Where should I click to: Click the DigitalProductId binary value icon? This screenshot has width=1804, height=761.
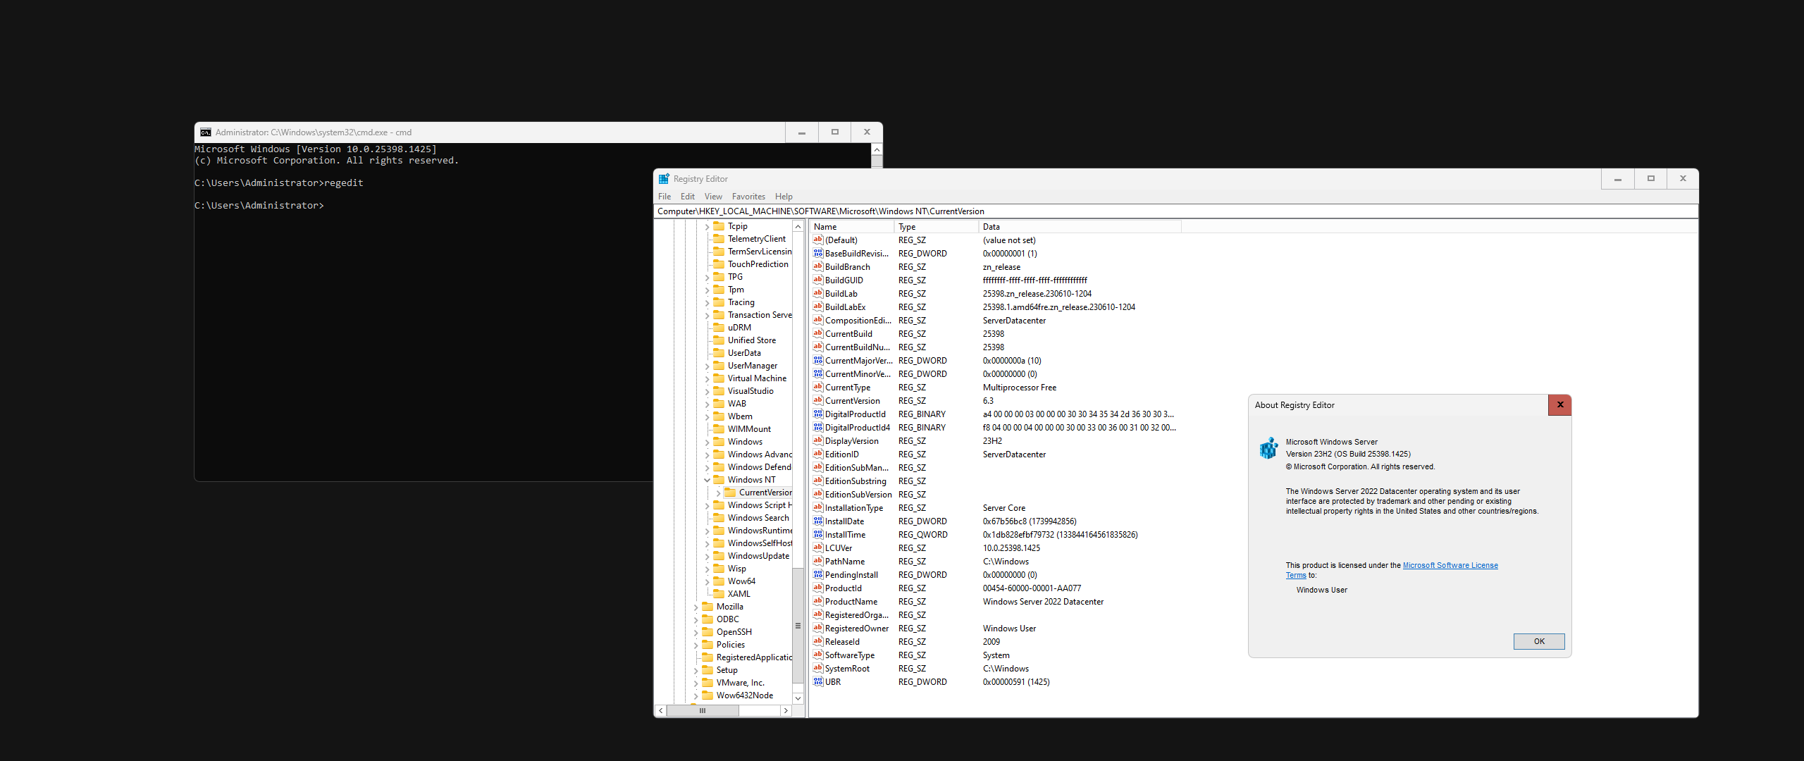[818, 414]
